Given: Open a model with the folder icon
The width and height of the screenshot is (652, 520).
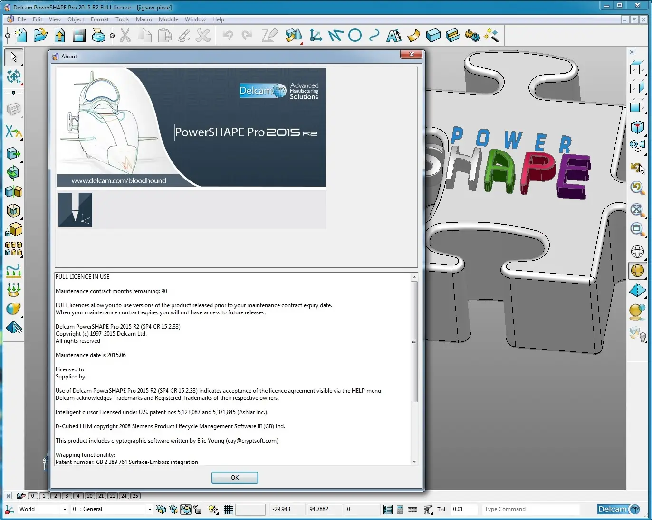Looking at the screenshot, I should click(x=40, y=36).
